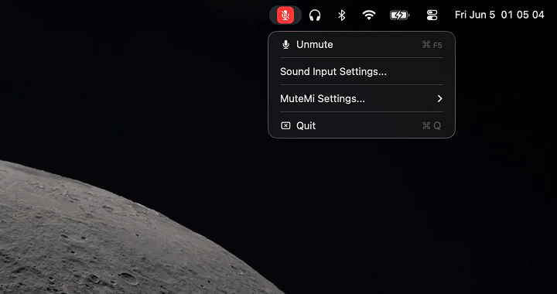Expand the MuteMi Settings submenu chevron

(439, 99)
